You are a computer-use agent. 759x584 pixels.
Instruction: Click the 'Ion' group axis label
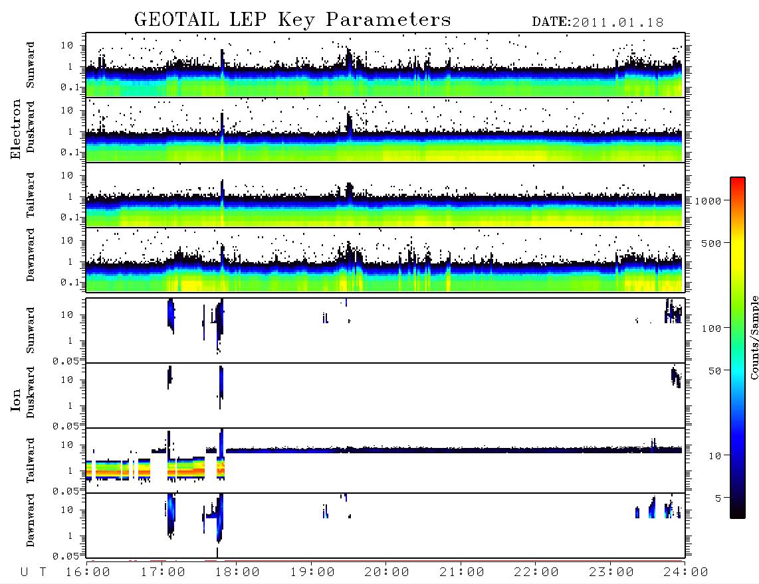tap(16, 400)
